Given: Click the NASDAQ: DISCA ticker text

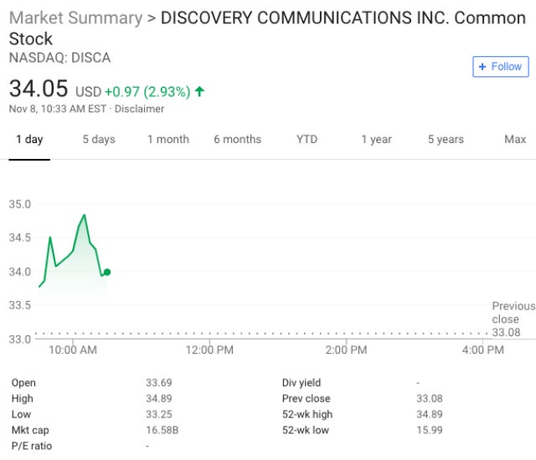Looking at the screenshot, I should point(59,58).
